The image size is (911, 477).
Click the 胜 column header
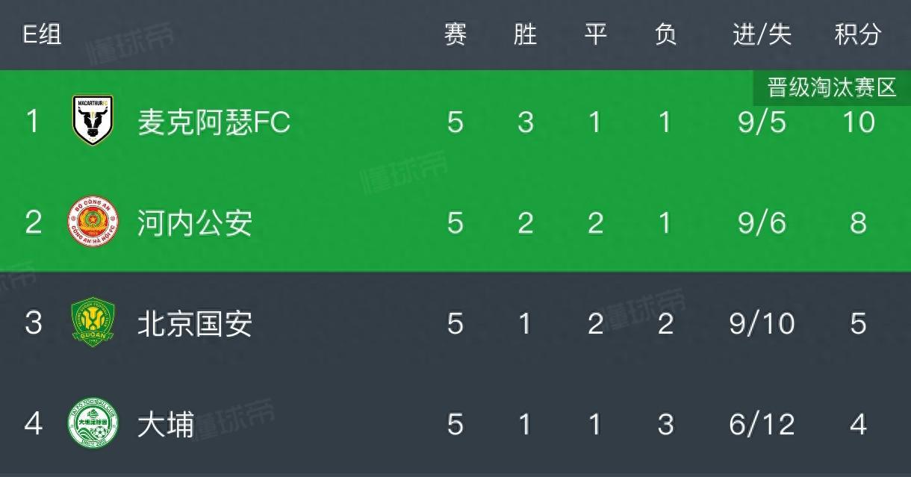[x=525, y=34]
